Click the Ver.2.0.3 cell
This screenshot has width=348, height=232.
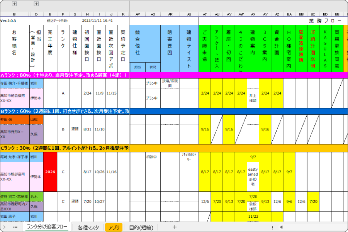tap(8, 20)
